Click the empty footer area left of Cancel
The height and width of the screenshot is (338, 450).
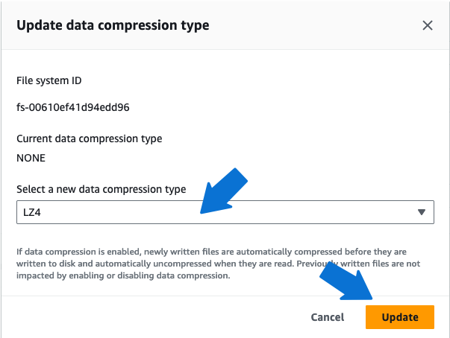(149, 317)
